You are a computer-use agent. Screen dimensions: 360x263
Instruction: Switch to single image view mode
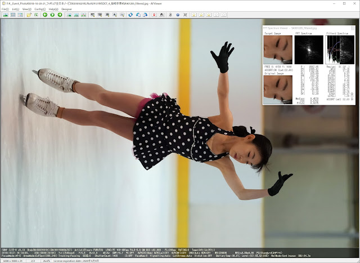click(6, 15)
